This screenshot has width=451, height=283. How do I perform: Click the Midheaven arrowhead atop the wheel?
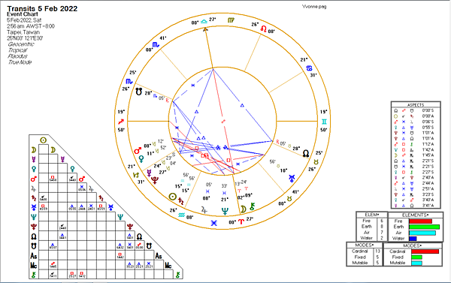point(205,29)
